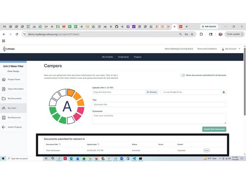Image resolution: width=246 pixels, height=184 pixels.
Task: Select the upper pink rubric wheel segment
Action: (x=81, y=110)
